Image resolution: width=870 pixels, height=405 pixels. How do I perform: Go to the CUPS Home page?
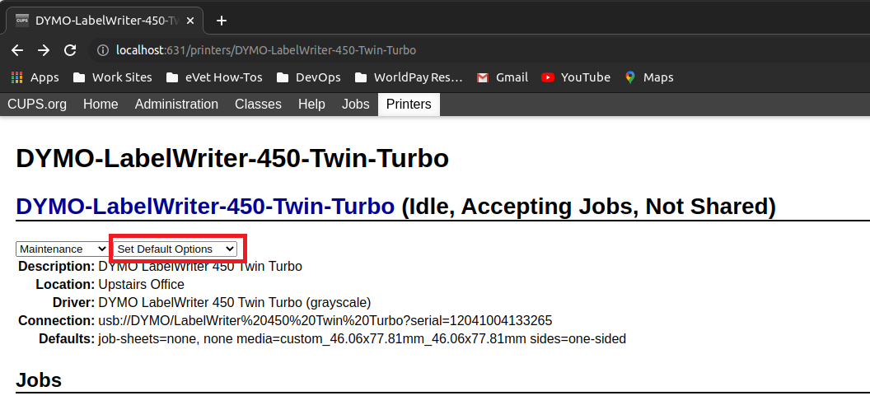(101, 105)
